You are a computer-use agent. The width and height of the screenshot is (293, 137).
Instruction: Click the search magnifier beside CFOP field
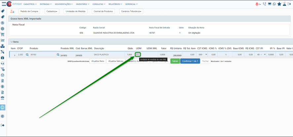click(27, 55)
